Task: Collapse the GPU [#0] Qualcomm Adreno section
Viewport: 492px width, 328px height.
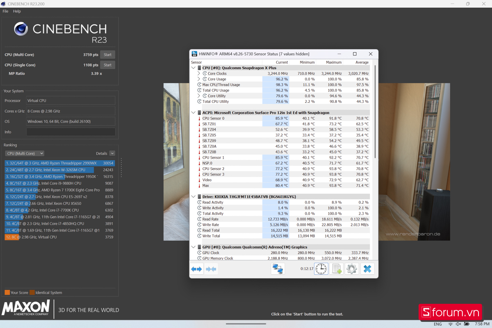Action: pos(194,247)
